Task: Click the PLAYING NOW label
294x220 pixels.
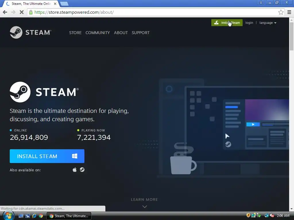Action: click(x=93, y=130)
